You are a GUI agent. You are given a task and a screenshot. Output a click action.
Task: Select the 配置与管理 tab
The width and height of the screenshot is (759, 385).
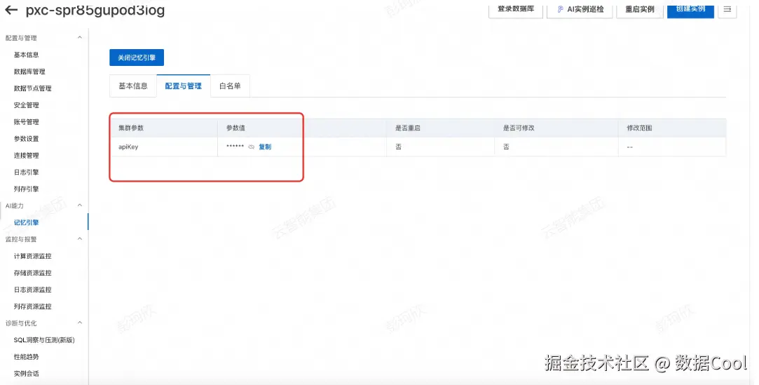[183, 86]
